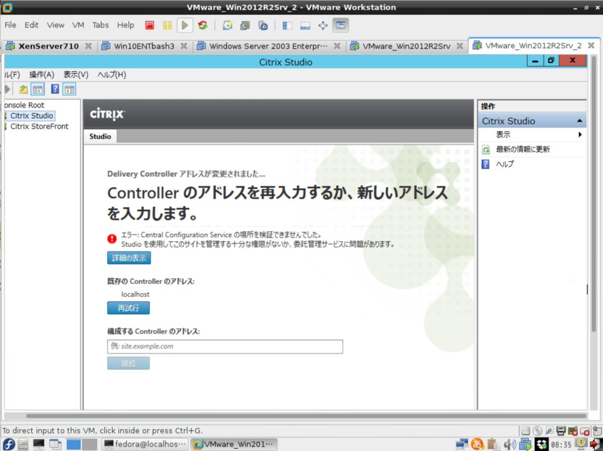Viewport: 603px width, 451px height.
Task: Click the VMware_Win201 taskbar window button
Action: (x=234, y=445)
